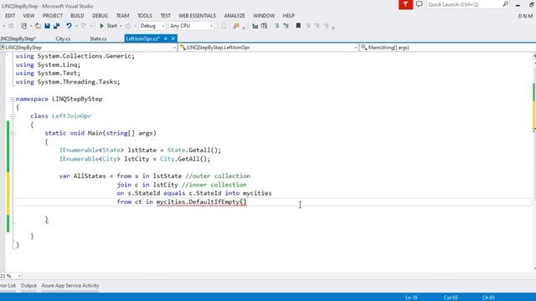Click the feedback speech bubble icon

pyautogui.click(x=419, y=4)
